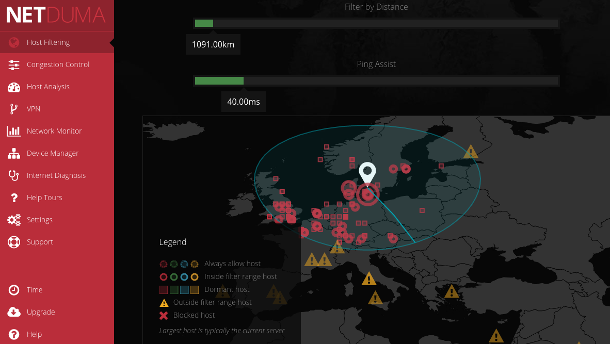Select the dormant host square in eastern Poland

click(422, 210)
